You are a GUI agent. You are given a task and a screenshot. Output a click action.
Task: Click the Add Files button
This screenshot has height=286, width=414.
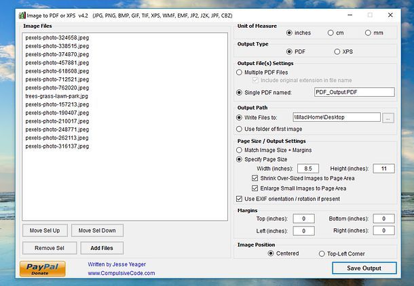tap(102, 248)
